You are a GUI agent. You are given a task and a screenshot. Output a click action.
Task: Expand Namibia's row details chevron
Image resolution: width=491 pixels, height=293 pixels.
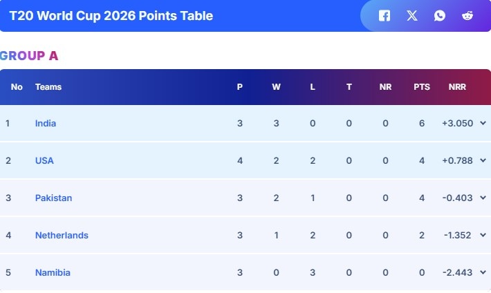click(x=483, y=272)
